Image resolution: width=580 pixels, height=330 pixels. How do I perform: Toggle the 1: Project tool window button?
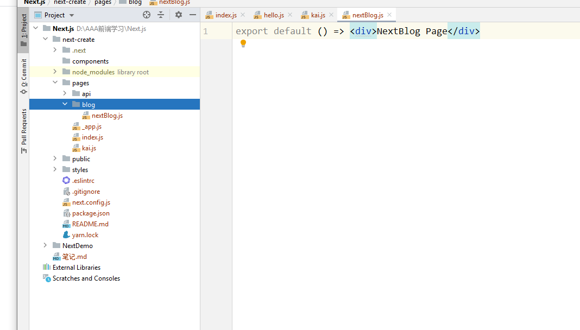coord(24,30)
